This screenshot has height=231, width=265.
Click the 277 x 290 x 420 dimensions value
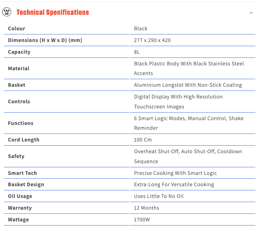152,40
